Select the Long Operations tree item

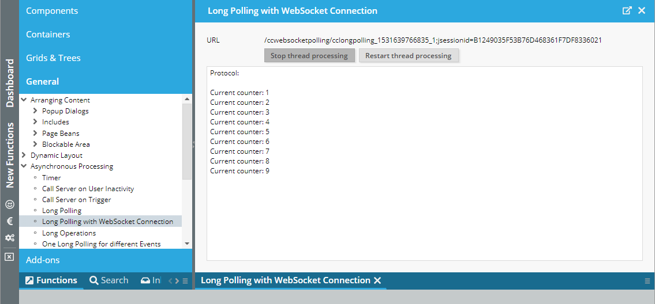(x=69, y=233)
